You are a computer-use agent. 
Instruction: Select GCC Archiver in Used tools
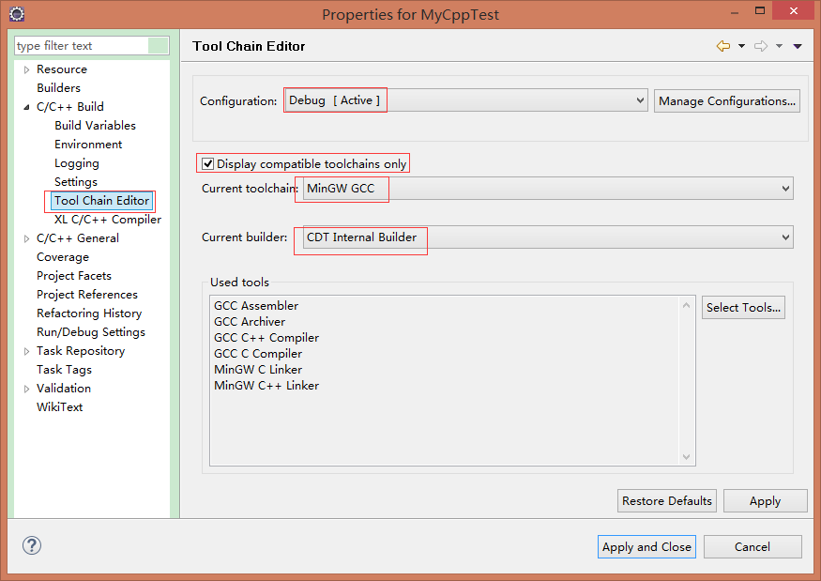tap(250, 322)
